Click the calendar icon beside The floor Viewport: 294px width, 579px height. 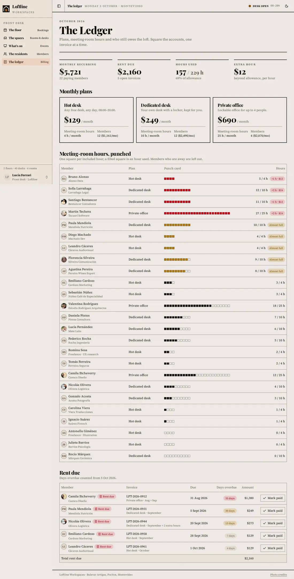point(5,30)
